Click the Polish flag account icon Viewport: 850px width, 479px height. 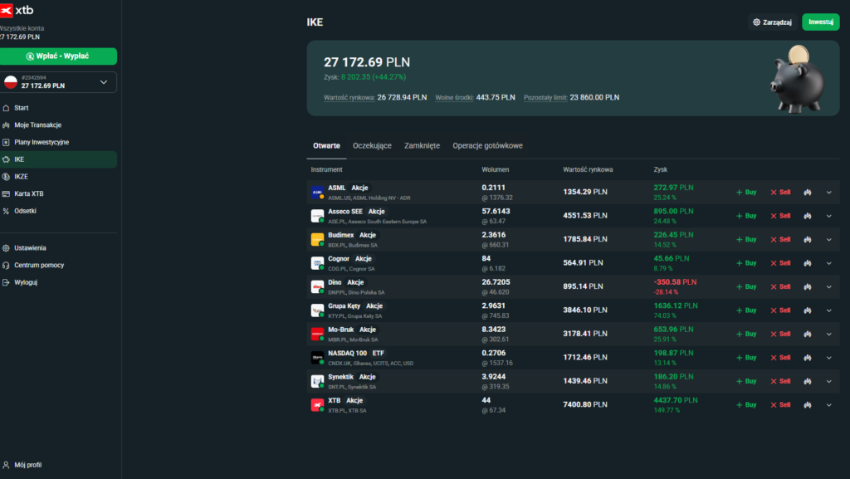(x=11, y=82)
